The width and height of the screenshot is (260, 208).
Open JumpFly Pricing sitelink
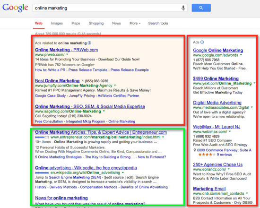coord(82,95)
